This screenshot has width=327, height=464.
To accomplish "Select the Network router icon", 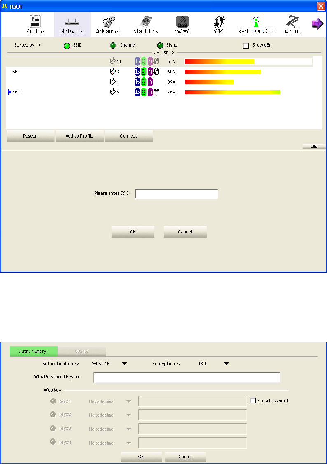I will click(x=72, y=22).
